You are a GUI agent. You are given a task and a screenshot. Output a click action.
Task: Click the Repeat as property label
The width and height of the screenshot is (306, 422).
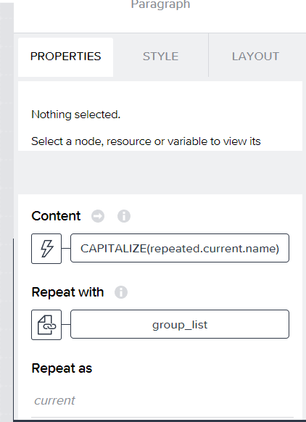(62, 368)
